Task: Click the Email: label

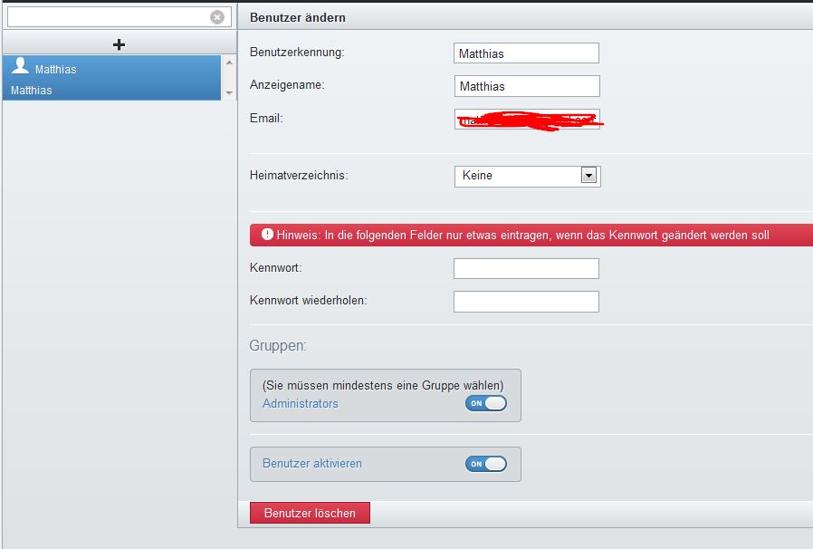Action: tap(266, 119)
